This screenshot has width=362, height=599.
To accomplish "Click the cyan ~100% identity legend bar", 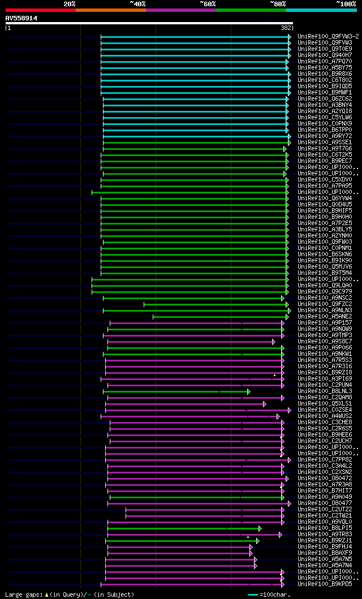I will click(321, 10).
